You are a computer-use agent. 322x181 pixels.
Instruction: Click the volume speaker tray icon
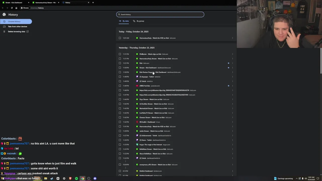(306, 178)
